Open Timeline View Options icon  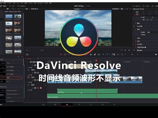pos(27,54)
